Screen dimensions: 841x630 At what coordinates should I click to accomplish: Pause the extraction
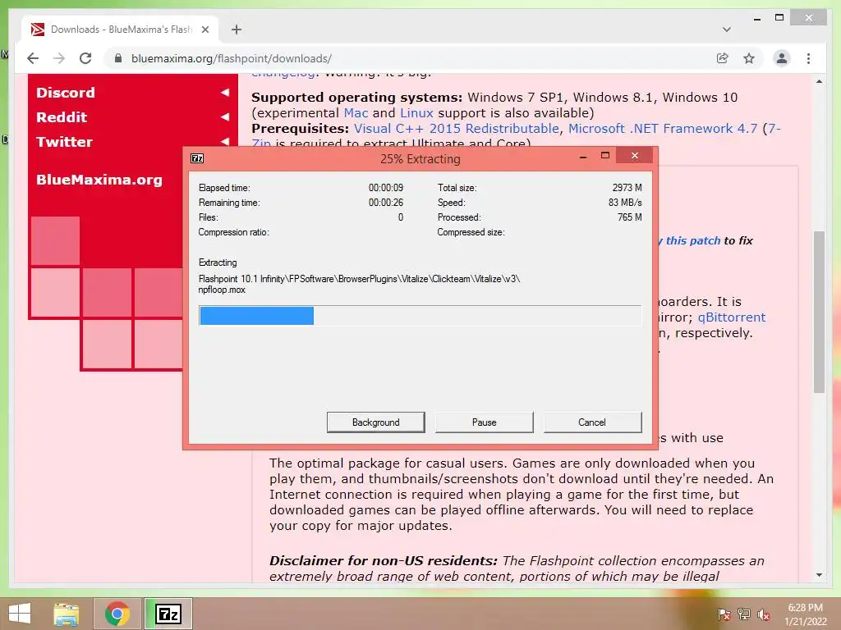click(x=485, y=422)
